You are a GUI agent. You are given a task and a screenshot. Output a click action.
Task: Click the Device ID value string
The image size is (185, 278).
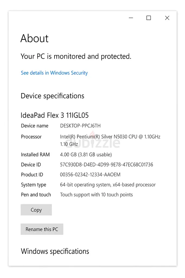coord(106,165)
